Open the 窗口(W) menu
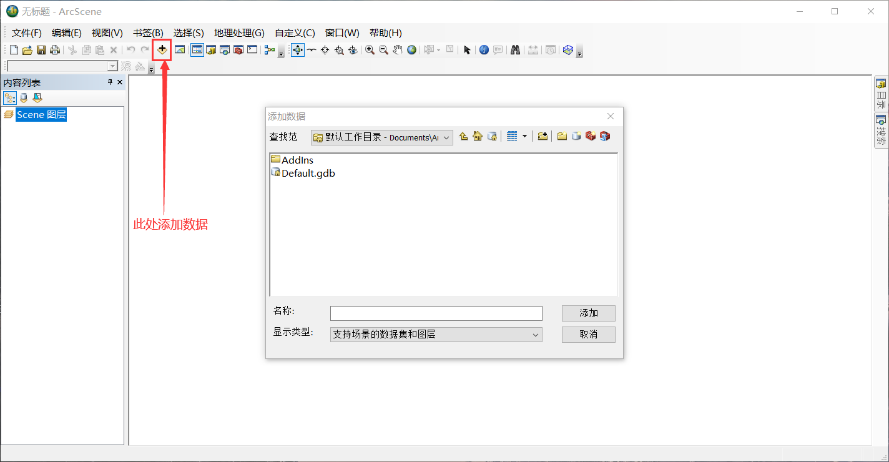889x462 pixels. click(342, 33)
